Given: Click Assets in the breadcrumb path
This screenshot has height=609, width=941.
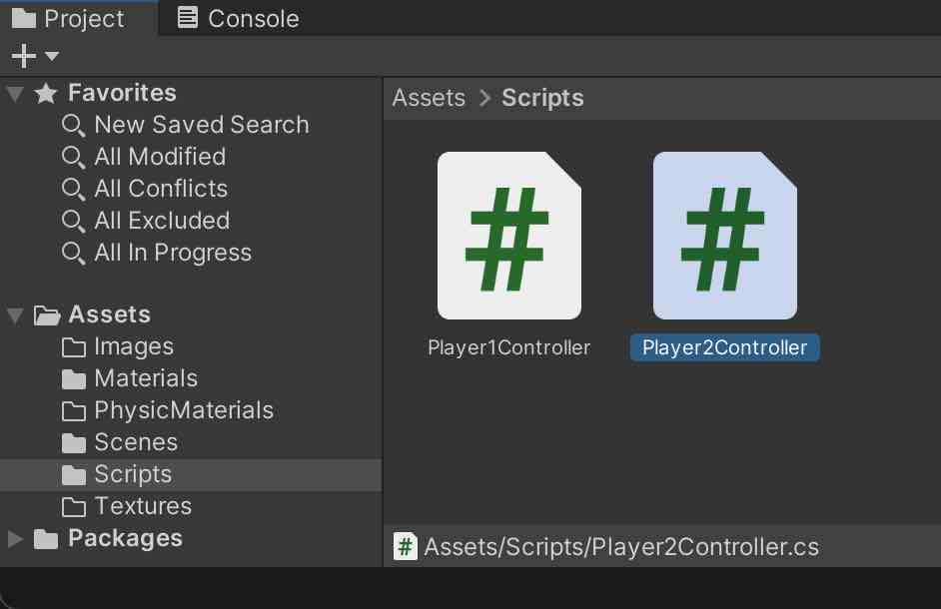Looking at the screenshot, I should 429,98.
